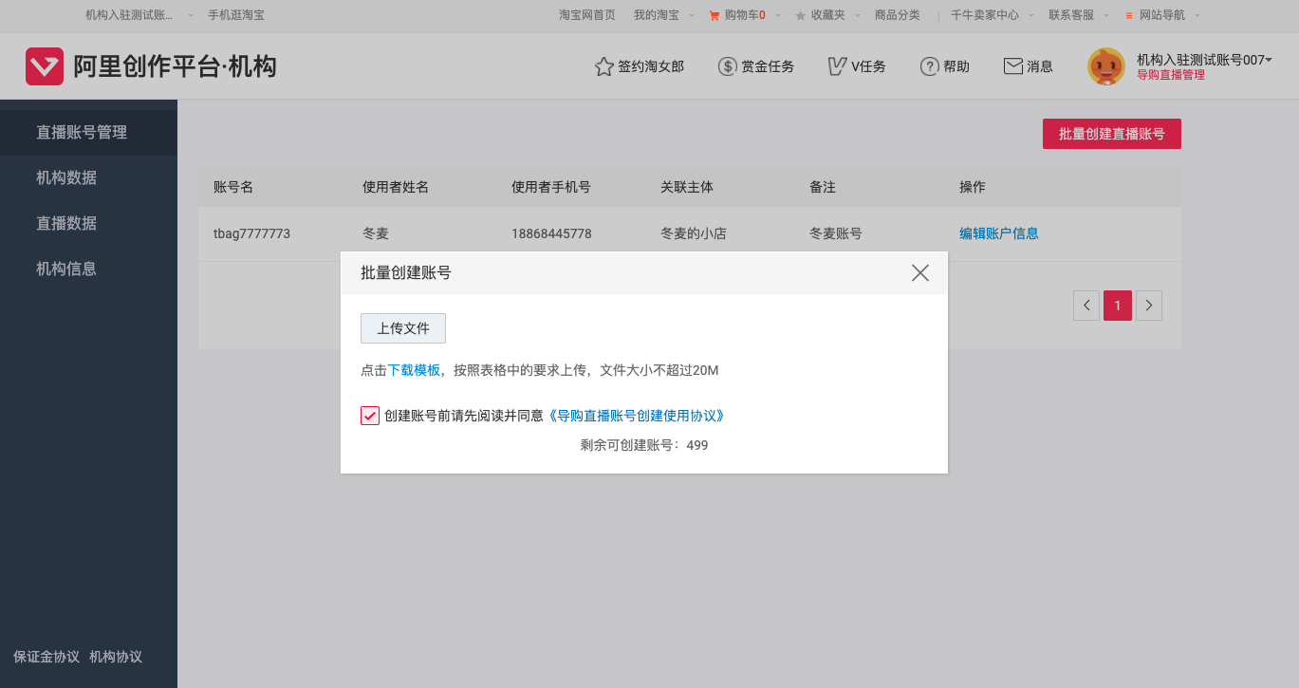This screenshot has height=688, width=1299.
Task: Expand 网站导航 dropdown arrow
Action: click(x=1197, y=15)
